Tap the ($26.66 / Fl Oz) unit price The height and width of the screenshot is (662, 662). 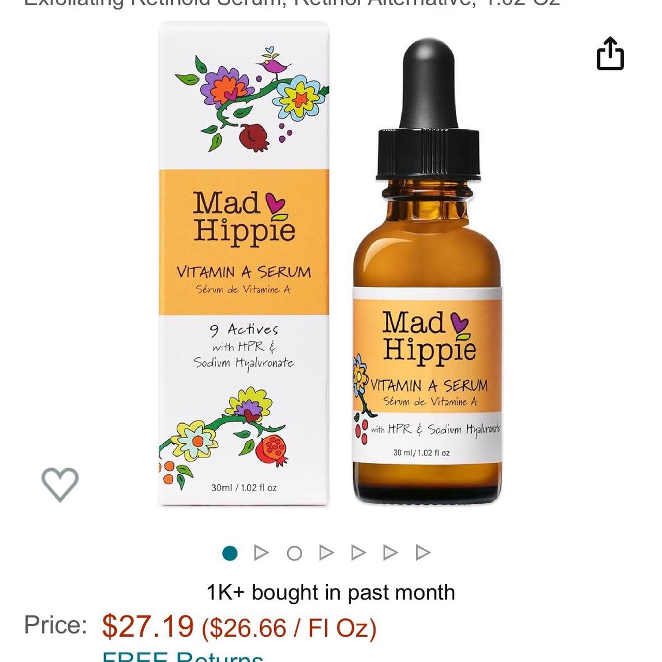tap(289, 627)
